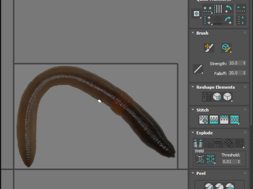
Task: Click Relax Custom icon in Reshape Elements
Action: [x=228, y=97]
